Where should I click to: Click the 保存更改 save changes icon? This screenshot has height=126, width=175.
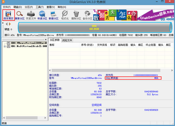(8, 15)
